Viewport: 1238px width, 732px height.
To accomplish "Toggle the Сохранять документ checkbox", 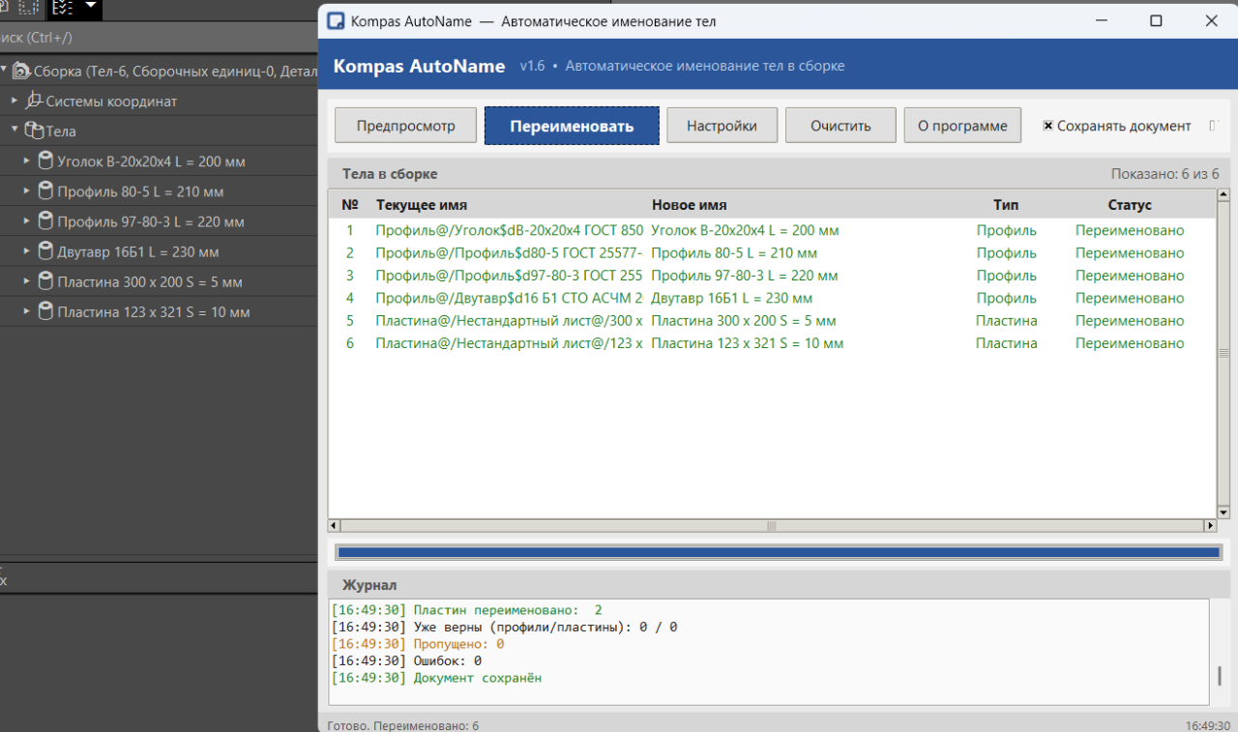I will click(x=1047, y=126).
